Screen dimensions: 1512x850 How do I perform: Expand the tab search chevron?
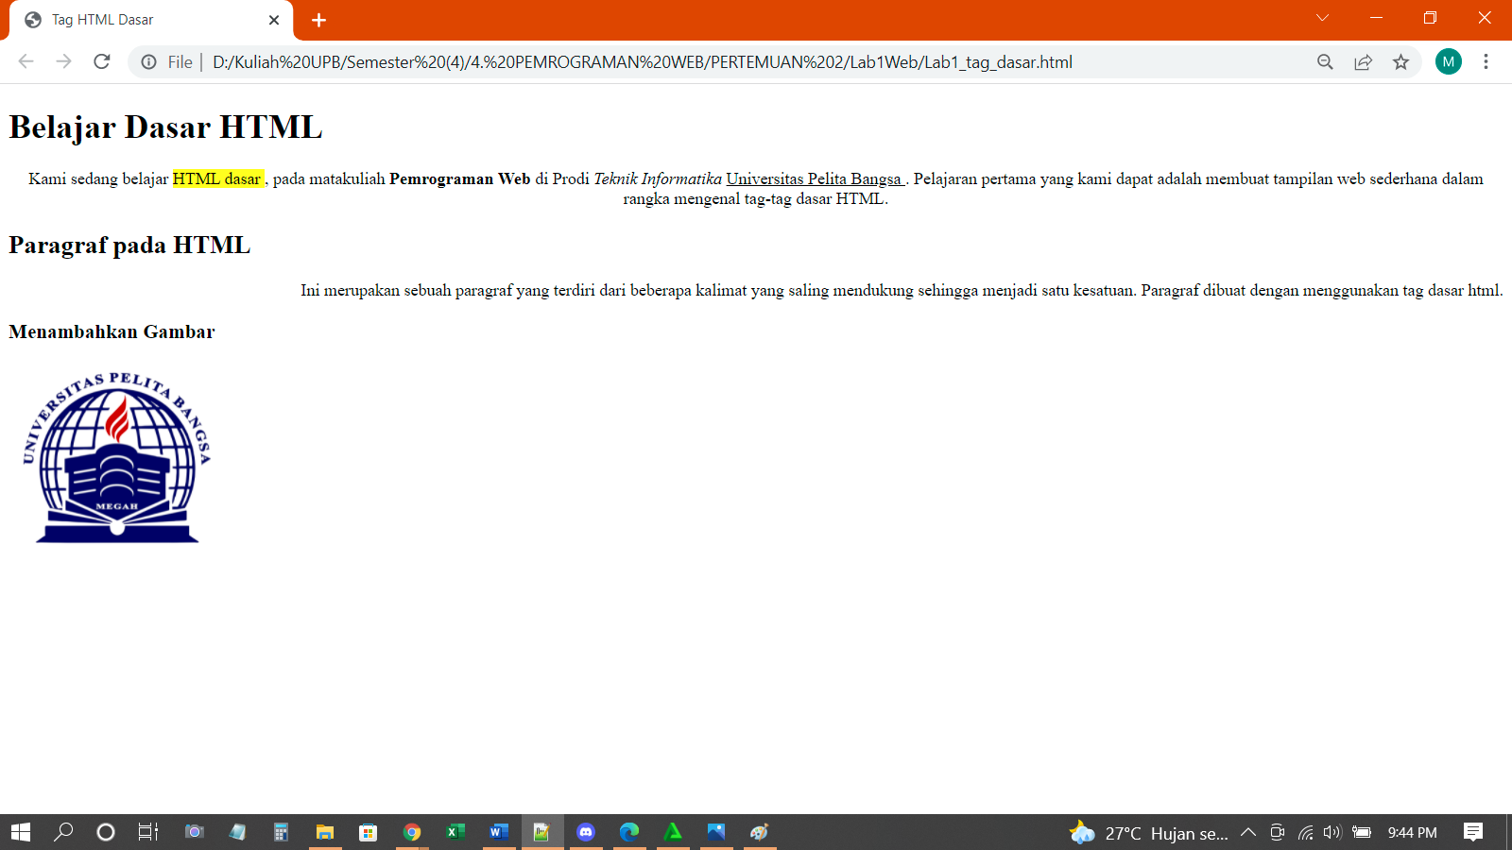coord(1322,18)
